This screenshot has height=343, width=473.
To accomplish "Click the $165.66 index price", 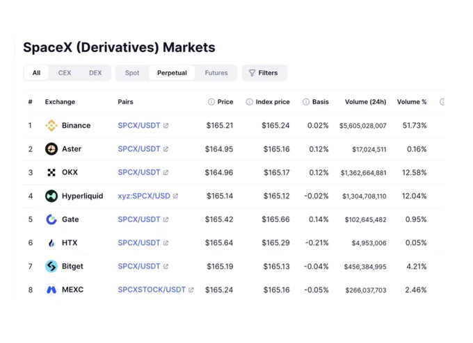I will pyautogui.click(x=275, y=219).
